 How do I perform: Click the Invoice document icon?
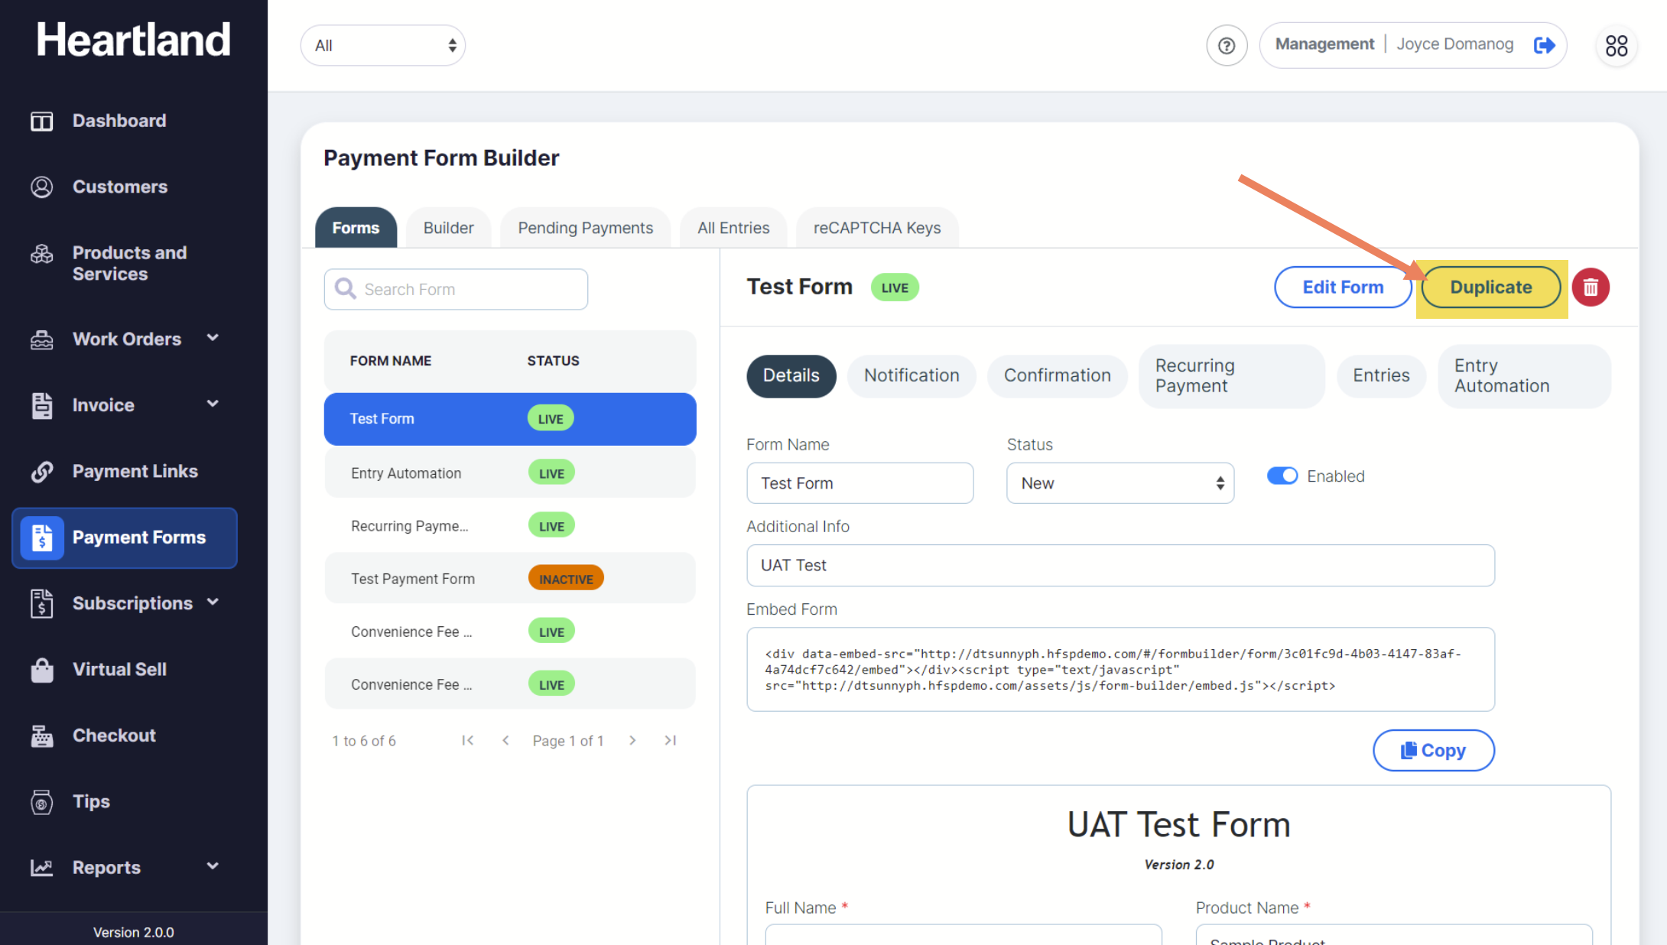point(41,405)
